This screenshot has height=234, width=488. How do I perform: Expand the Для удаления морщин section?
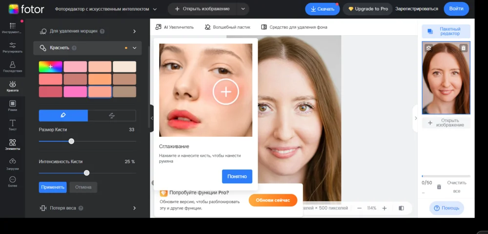[x=87, y=31]
